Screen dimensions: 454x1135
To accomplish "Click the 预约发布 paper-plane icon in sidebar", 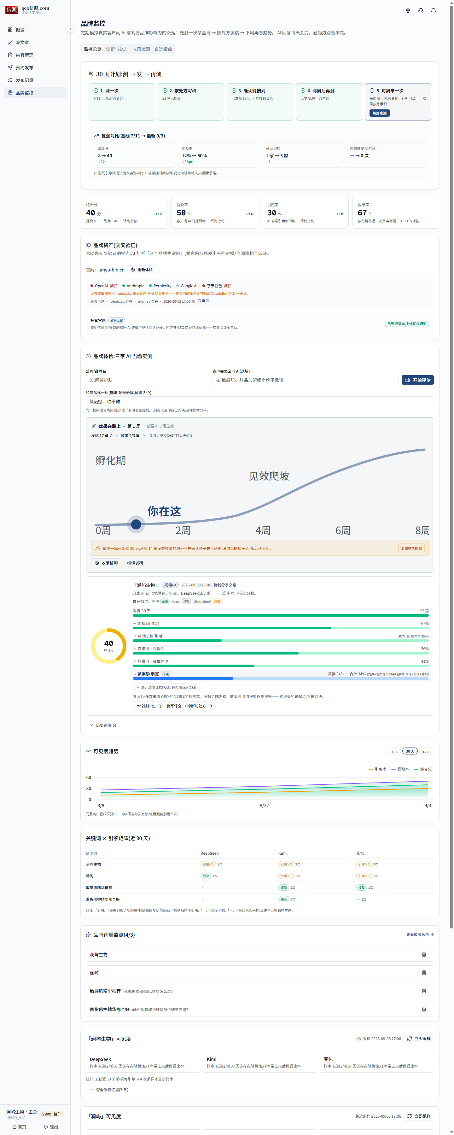I will click(x=10, y=67).
